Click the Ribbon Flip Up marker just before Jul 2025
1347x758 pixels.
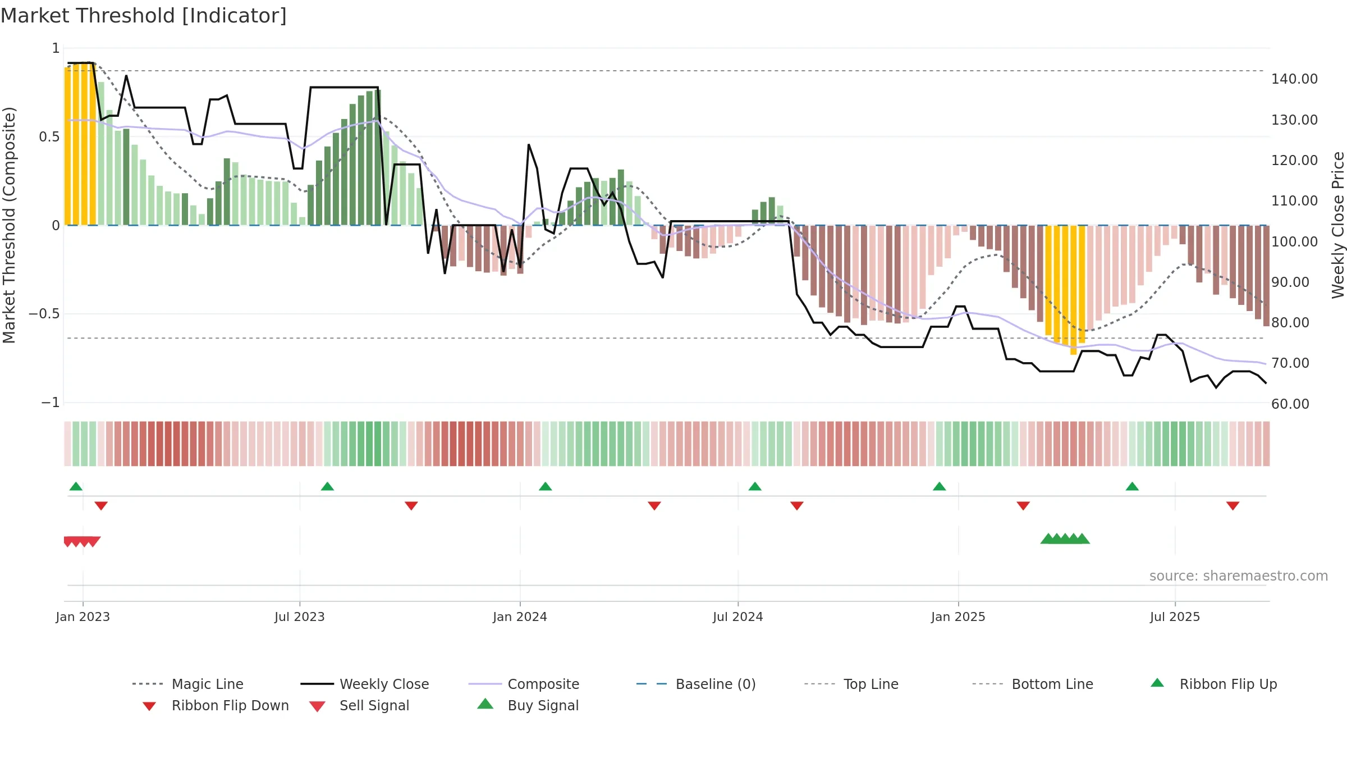[x=1132, y=486]
